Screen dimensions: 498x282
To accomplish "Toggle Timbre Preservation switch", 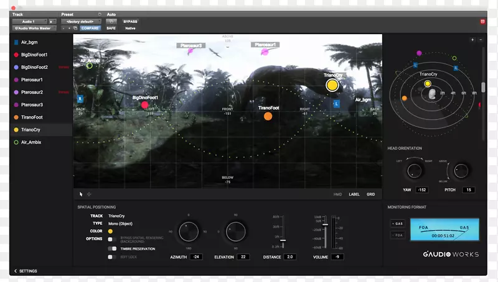I will (111, 248).
